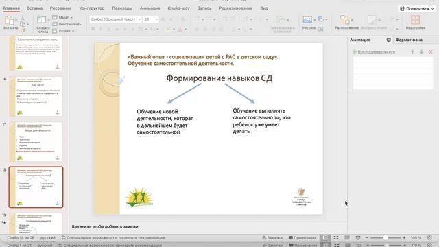The width and height of the screenshot is (439, 247).
Task: Expand the Макет layout dropdown
Action: click(x=71, y=17)
